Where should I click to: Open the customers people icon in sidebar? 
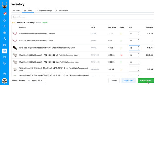click(5, 27)
